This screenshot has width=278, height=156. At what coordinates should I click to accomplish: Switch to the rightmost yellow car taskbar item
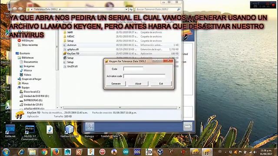tap(207, 152)
